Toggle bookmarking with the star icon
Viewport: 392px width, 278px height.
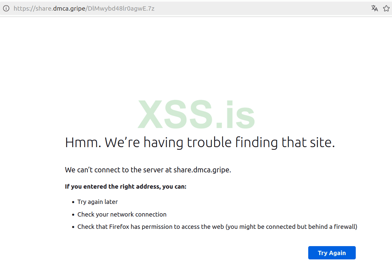[386, 8]
